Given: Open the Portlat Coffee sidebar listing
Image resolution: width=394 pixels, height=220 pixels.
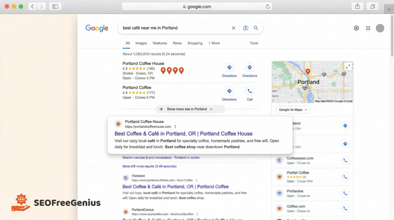Looking at the screenshot, I should (x=298, y=173).
